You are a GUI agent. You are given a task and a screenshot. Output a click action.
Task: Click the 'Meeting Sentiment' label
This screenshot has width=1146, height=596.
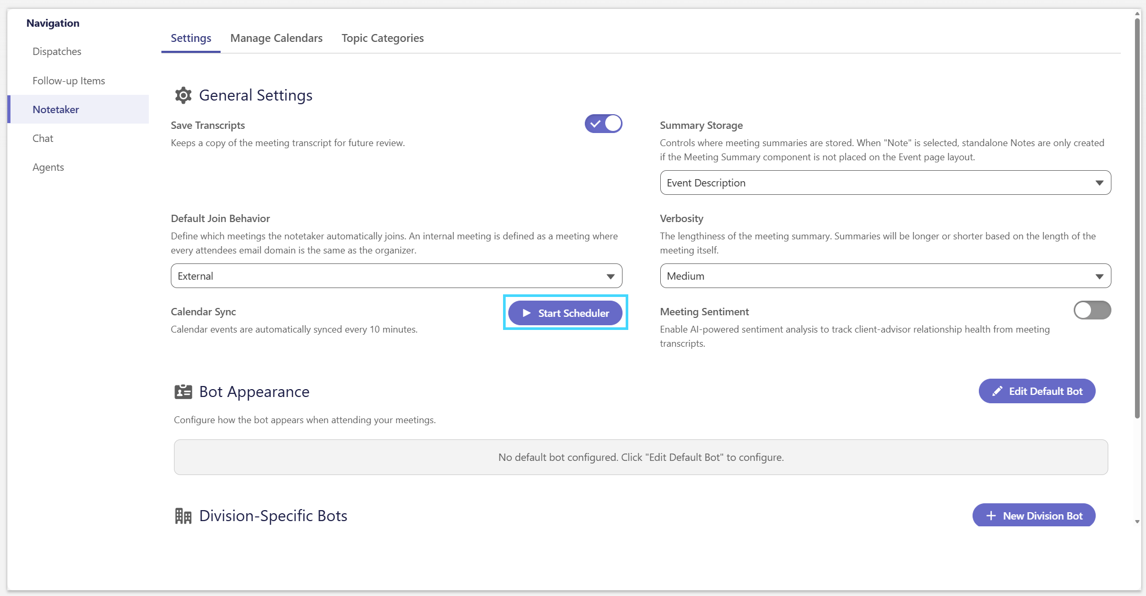[x=704, y=312]
